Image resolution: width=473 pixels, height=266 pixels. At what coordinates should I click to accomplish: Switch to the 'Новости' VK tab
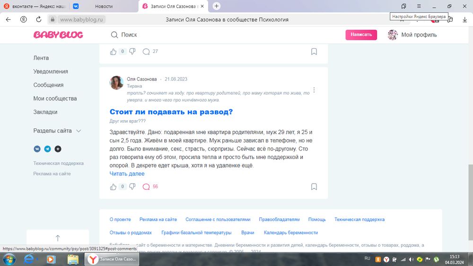click(103, 6)
